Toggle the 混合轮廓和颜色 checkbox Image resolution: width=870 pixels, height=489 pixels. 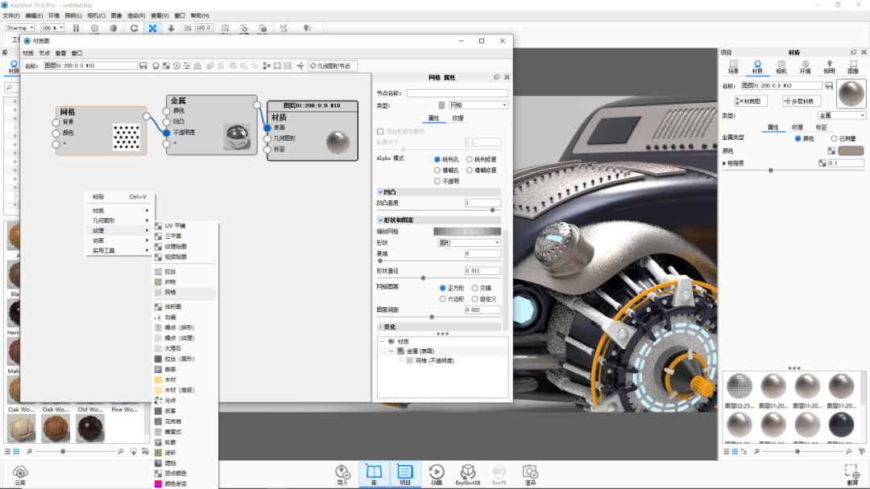point(380,132)
